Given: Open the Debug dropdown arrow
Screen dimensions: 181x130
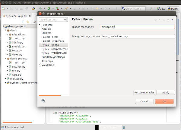Looking at the screenshot, I should [x=44, y=8].
